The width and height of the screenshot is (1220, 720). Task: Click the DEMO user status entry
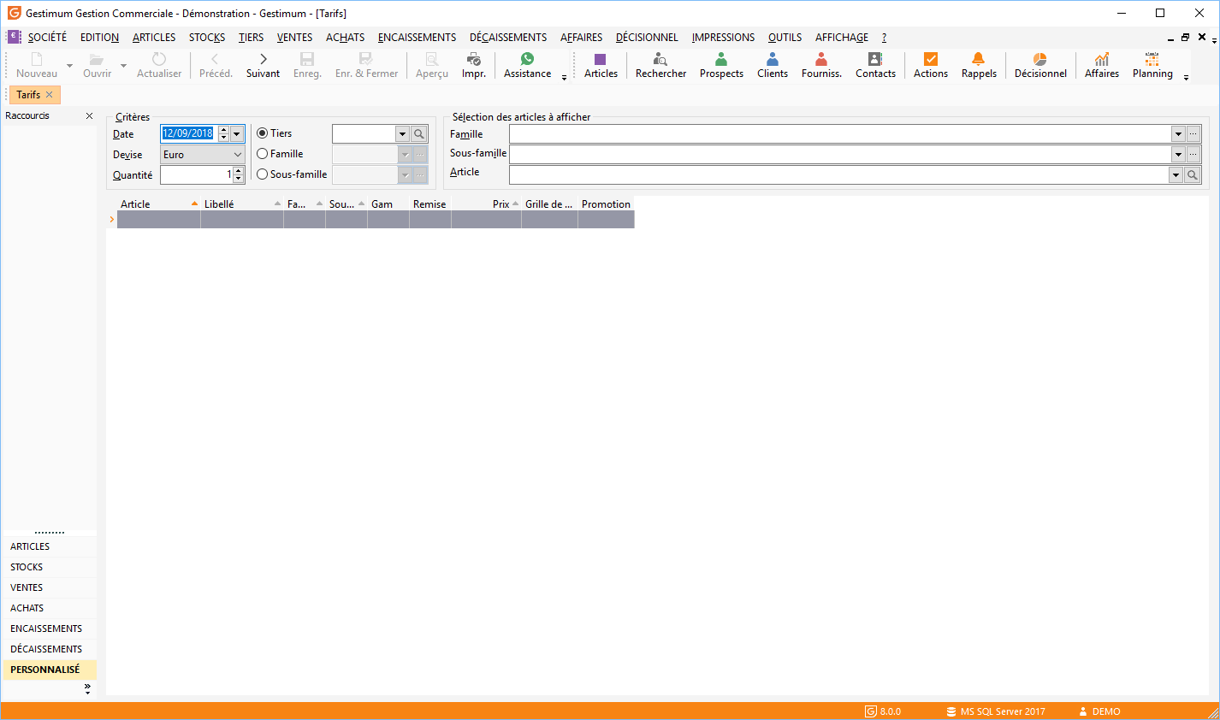tap(1099, 711)
